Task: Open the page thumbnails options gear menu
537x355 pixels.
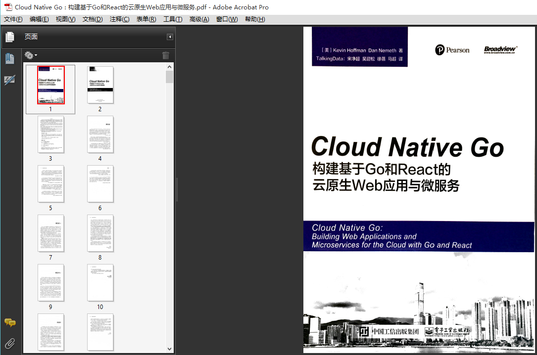Action: [x=31, y=55]
